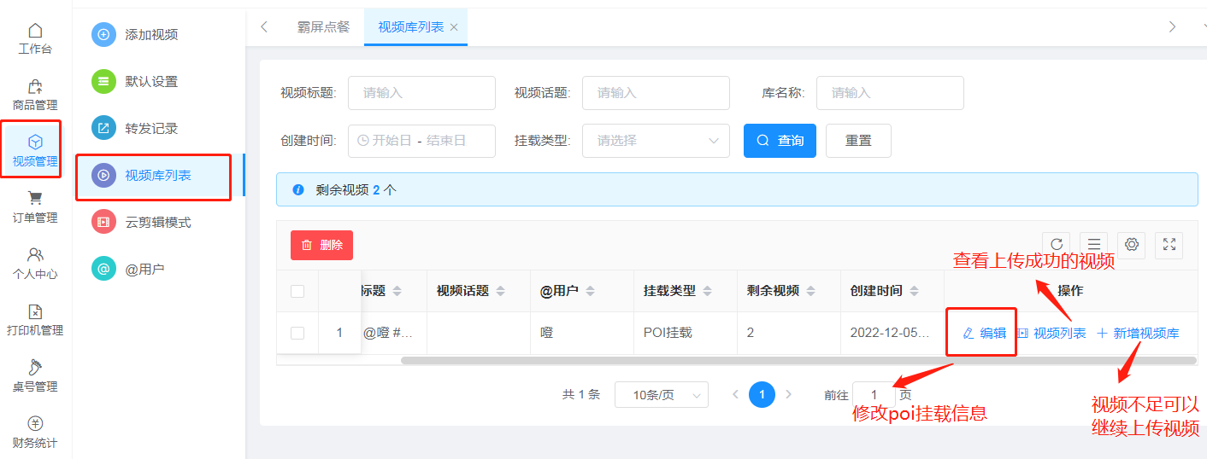Sort by 视频话题 column
The height and width of the screenshot is (459, 1207).
tap(500, 291)
